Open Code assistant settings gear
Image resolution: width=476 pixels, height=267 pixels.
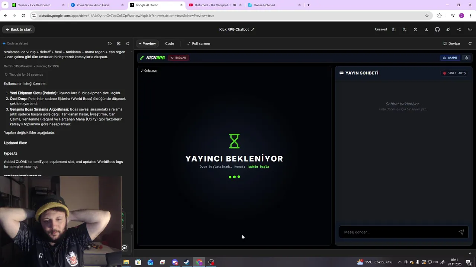pyautogui.click(x=119, y=43)
